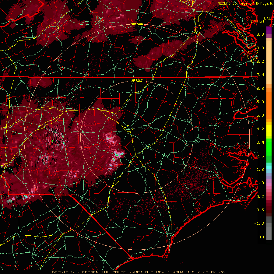This screenshot has height=274, width=274.
Task: Click the cyan segment of the color bar
Action: tap(269, 167)
